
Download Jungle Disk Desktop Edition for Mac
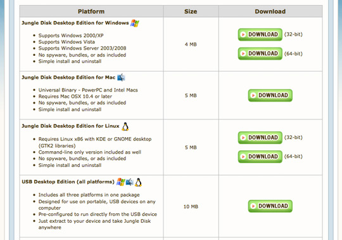270,95
